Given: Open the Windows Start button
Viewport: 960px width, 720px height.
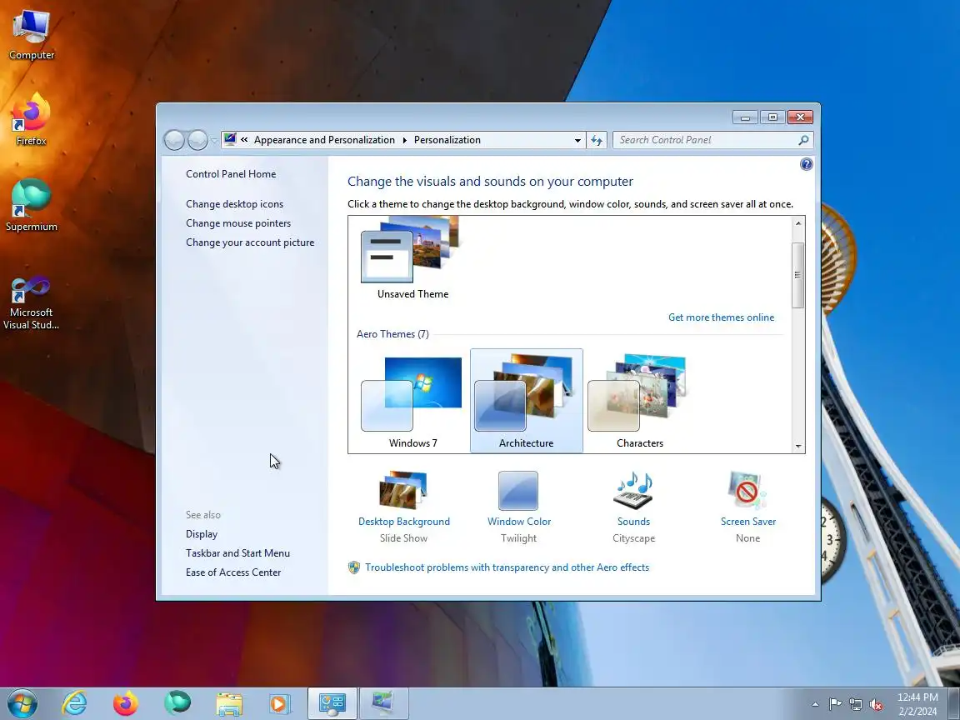Looking at the screenshot, I should point(22,702).
